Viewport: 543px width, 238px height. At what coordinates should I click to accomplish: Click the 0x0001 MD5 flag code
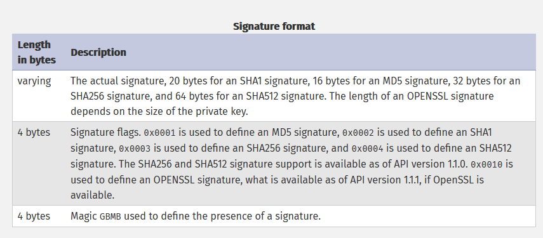pos(159,133)
